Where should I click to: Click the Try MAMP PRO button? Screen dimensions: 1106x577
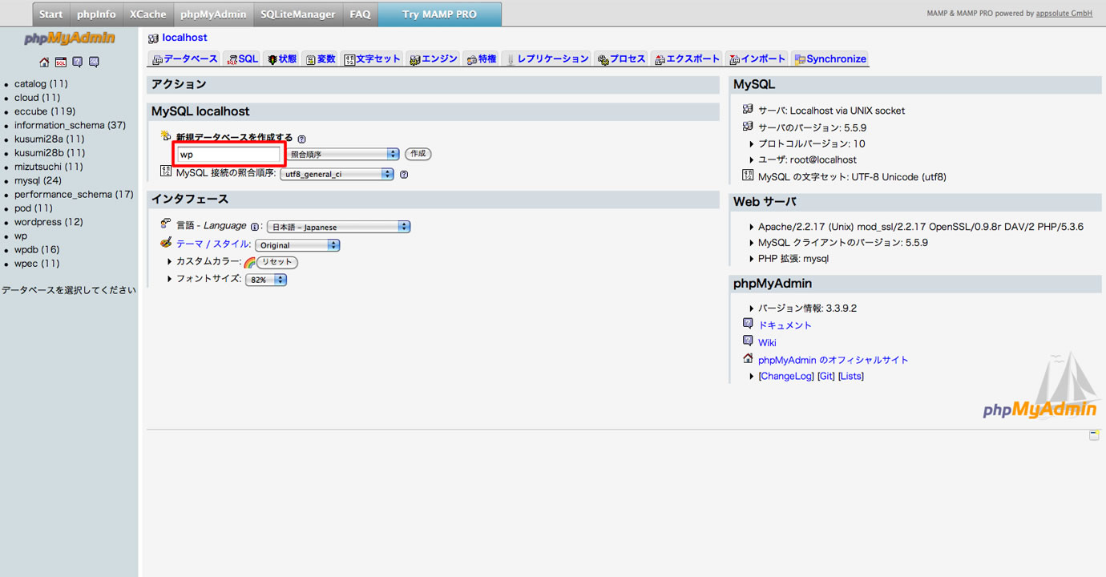click(439, 14)
